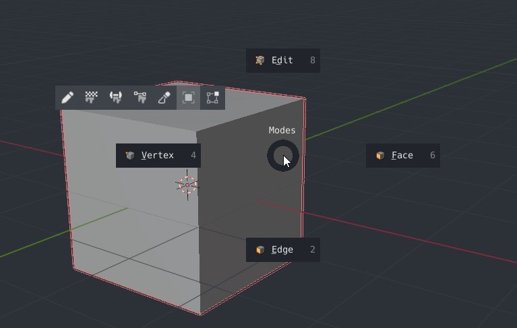Screen dimensions: 517x328
Task: Switch to Sculpt mode icon
Action: [164, 98]
